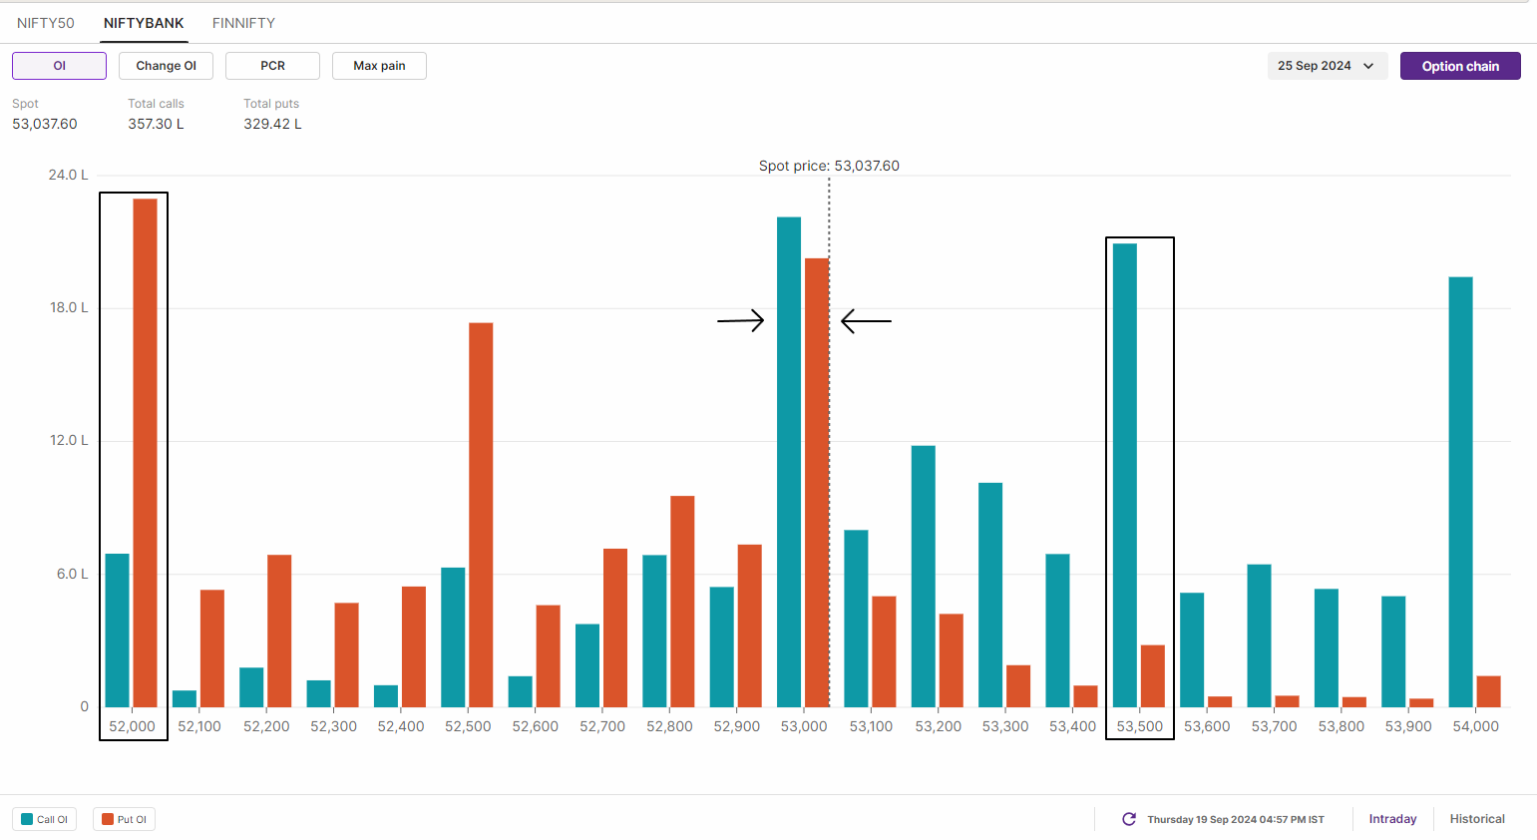Viewport: 1537px width, 840px height.
Task: Click the 52,000 call OI bar
Action: (118, 630)
